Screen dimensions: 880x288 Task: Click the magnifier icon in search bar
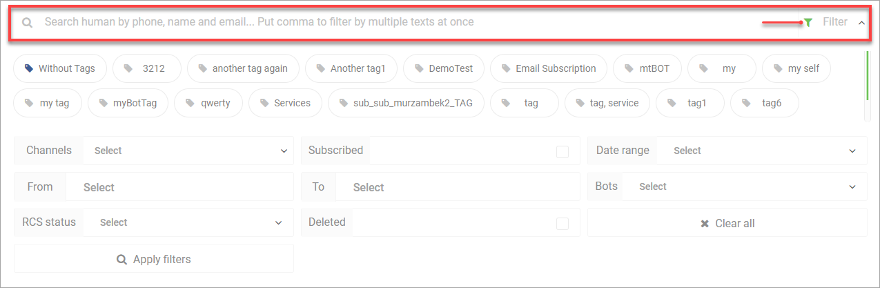pyautogui.click(x=28, y=22)
